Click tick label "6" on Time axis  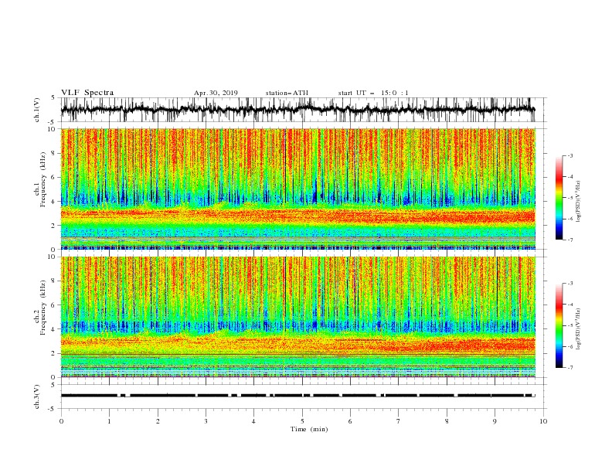click(351, 421)
